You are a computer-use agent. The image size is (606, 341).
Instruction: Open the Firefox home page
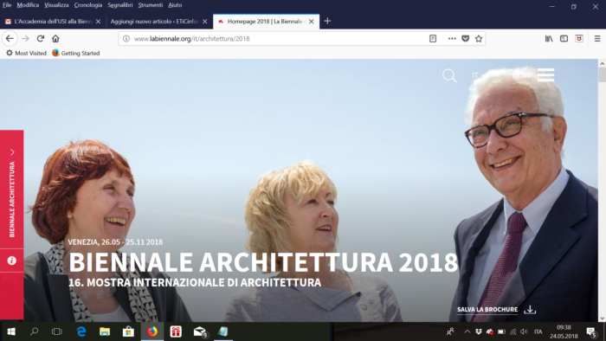[55, 39]
